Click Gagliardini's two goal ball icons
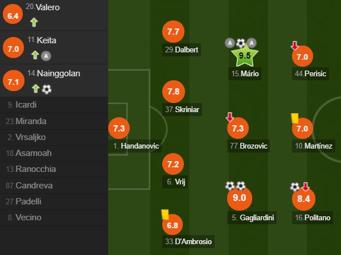341x255 pixels. (x=235, y=186)
